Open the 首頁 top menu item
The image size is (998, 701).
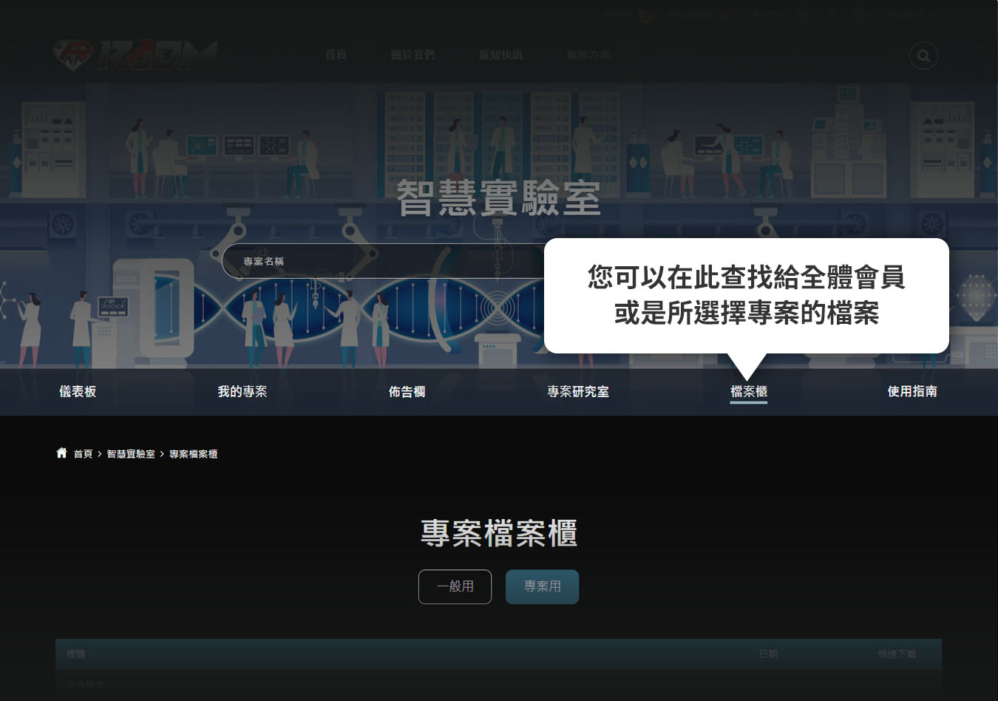(x=336, y=55)
